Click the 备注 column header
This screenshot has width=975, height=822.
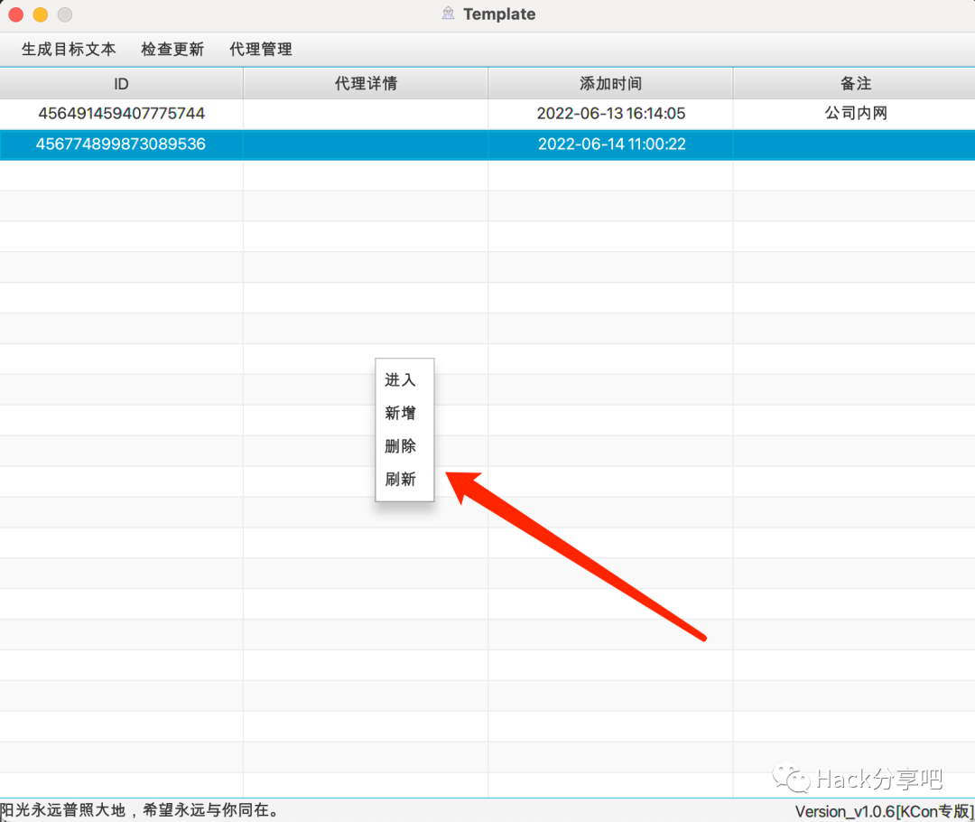pyautogui.click(x=854, y=83)
